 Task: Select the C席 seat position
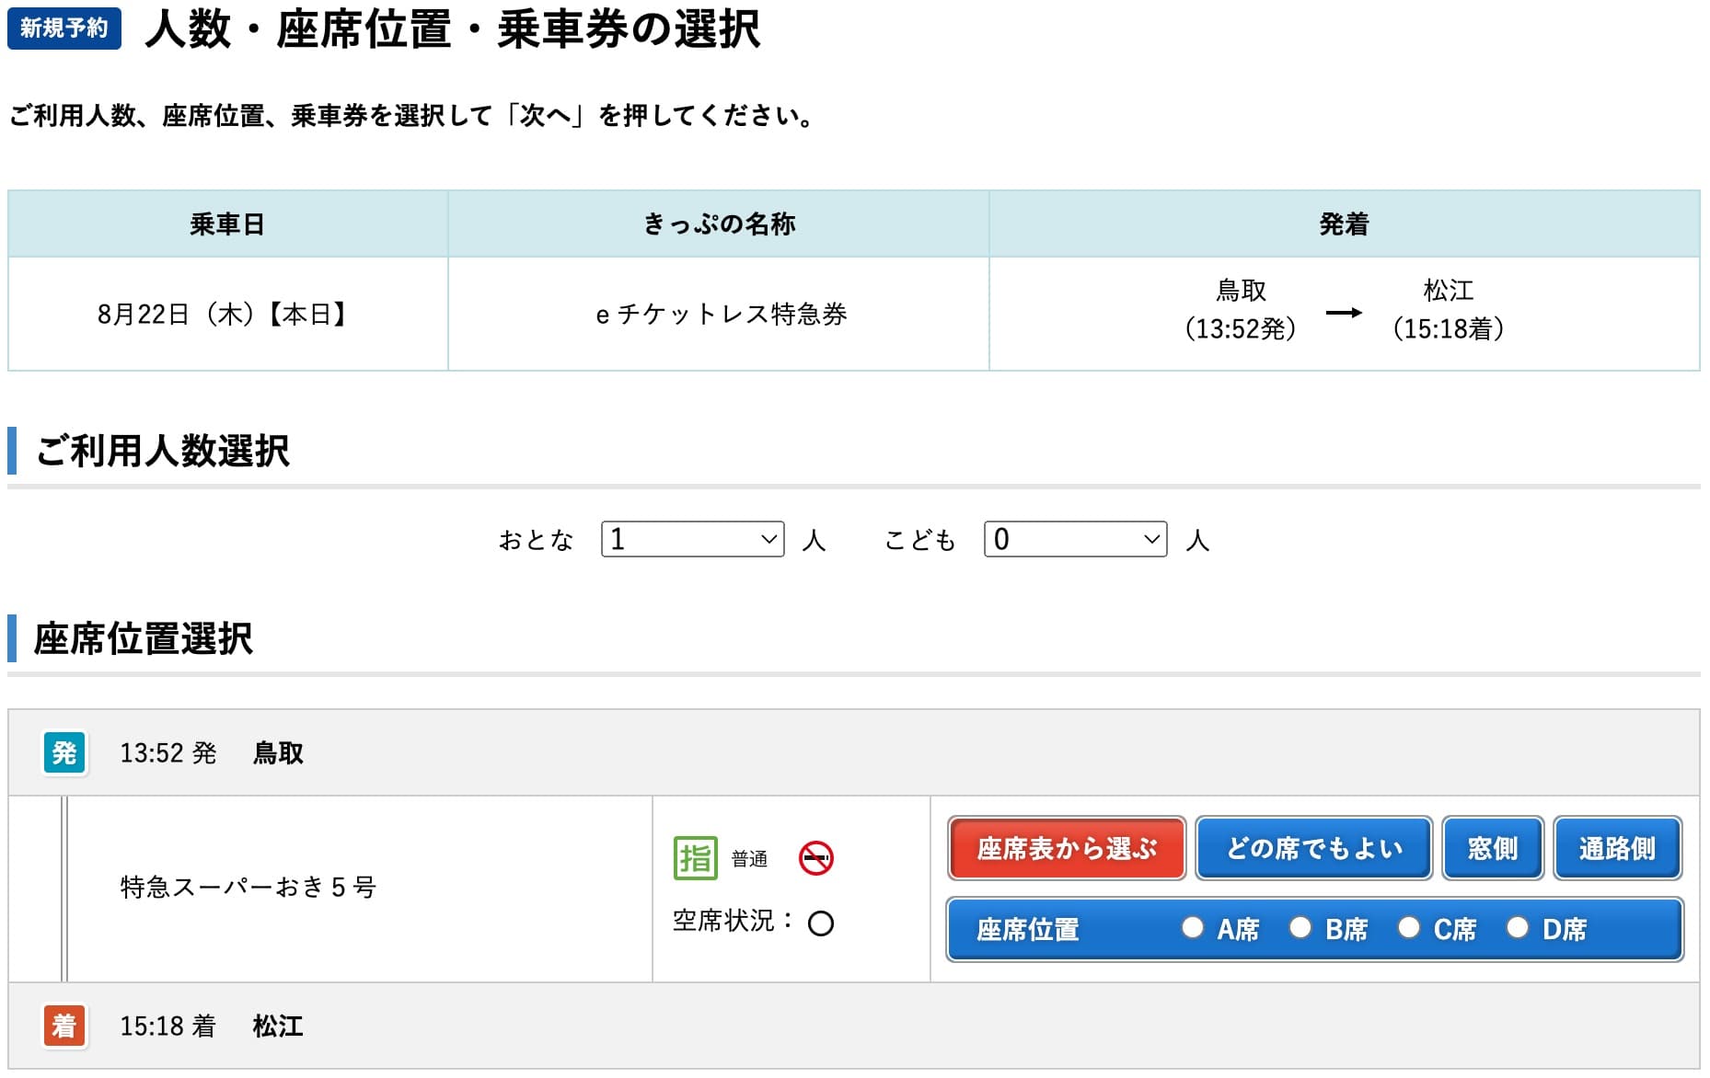click(x=1409, y=927)
